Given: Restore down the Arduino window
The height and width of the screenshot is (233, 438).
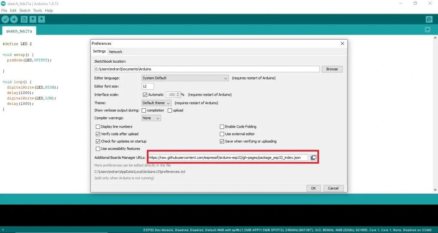Looking at the screenshot, I should pyautogui.click(x=415, y=3).
